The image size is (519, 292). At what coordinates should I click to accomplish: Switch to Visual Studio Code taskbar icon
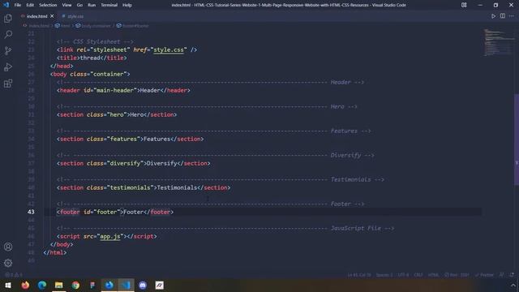click(127, 285)
